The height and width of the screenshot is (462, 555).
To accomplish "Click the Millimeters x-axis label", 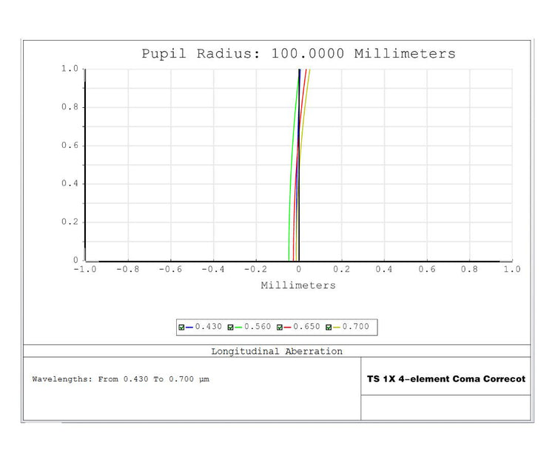I will [x=298, y=285].
